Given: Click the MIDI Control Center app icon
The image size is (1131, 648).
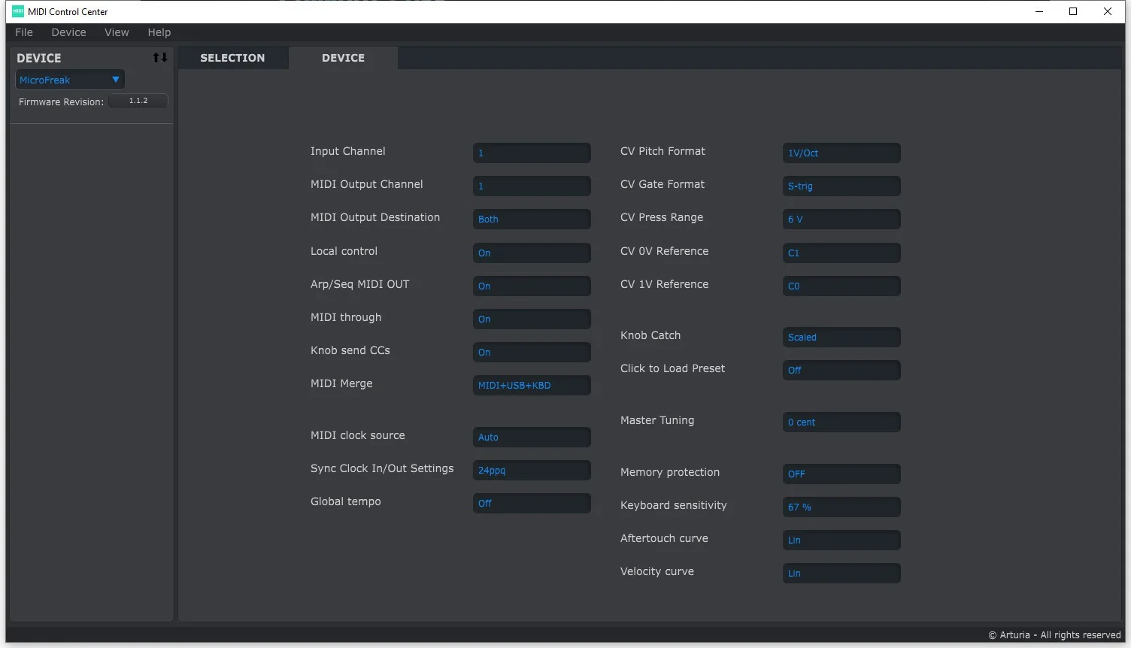Looking at the screenshot, I should [18, 11].
